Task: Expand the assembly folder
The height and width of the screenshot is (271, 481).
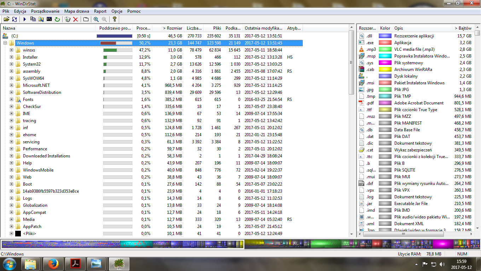Action: tap(11, 71)
